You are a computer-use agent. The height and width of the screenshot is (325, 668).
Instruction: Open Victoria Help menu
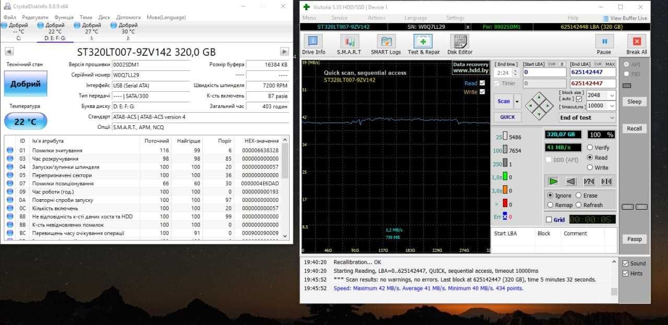(x=573, y=18)
